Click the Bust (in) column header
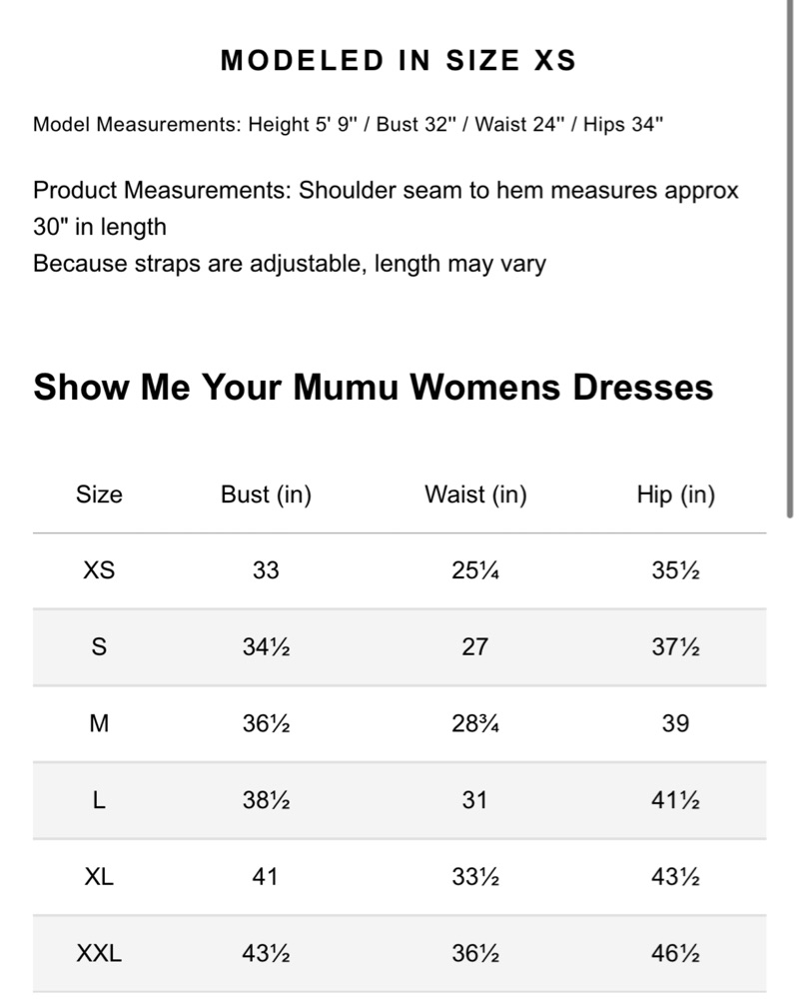The width and height of the screenshot is (800, 999). pyautogui.click(x=266, y=496)
